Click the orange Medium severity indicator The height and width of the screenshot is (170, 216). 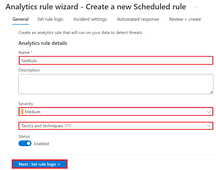tap(22, 112)
